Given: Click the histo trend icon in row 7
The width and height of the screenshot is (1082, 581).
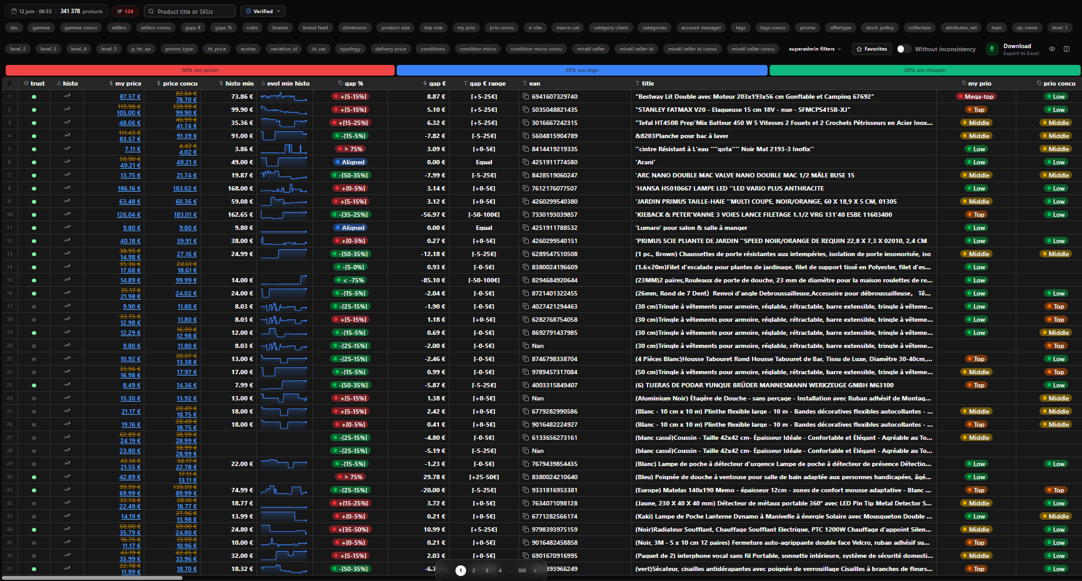Looking at the screenshot, I should (x=67, y=175).
